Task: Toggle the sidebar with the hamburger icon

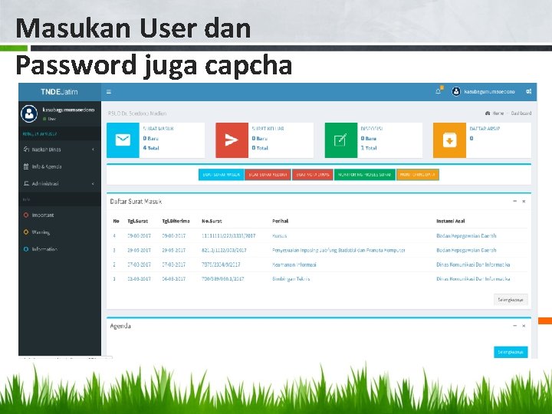Action: [x=109, y=92]
